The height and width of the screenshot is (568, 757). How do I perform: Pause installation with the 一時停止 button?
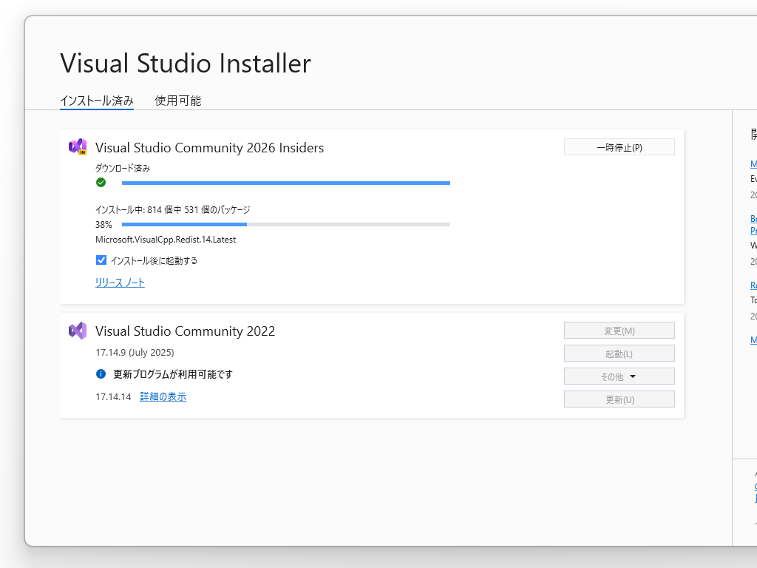point(619,146)
